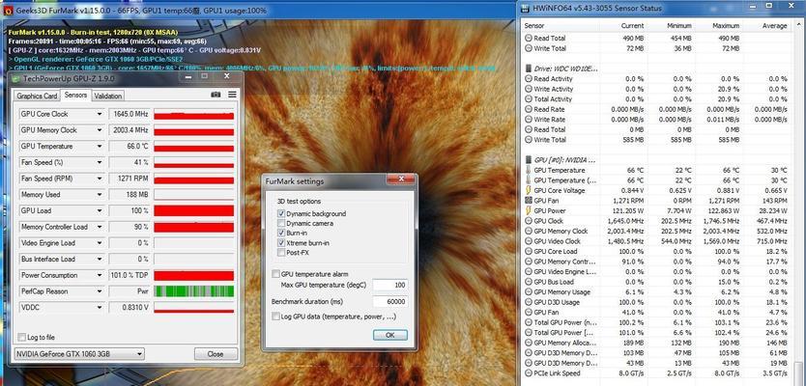The width and height of the screenshot is (806, 386).
Task: Open the GPU-Z hamburger menu icon
Action: (232, 95)
